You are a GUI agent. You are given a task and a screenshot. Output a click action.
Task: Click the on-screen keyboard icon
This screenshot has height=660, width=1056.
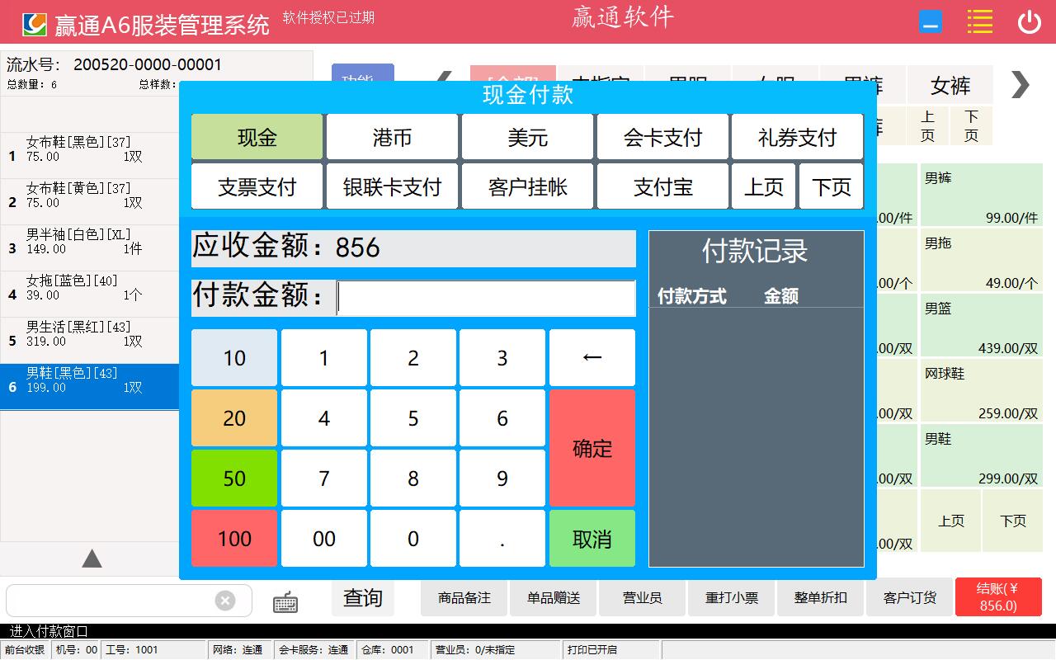click(x=285, y=602)
